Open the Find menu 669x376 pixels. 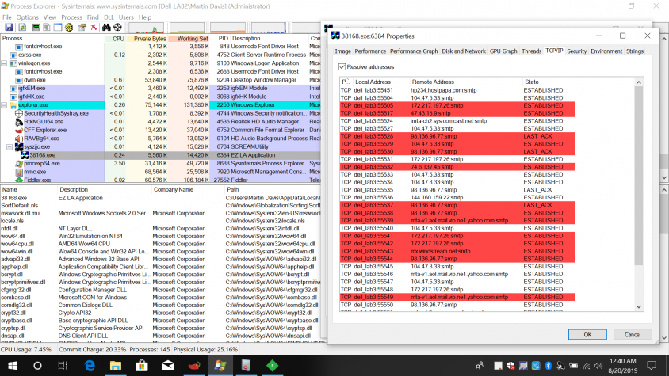click(93, 17)
